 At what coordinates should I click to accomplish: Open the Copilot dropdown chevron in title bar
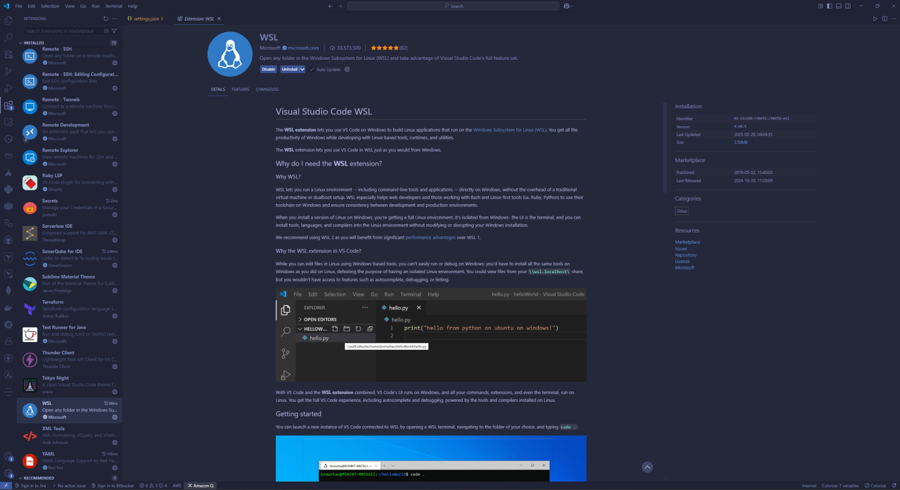click(x=572, y=6)
